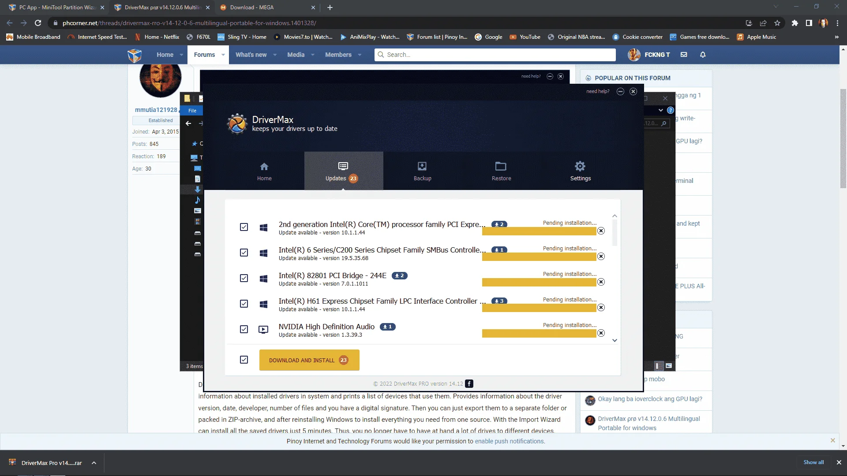The height and width of the screenshot is (476, 847).
Task: Cancel the NVIDIA High Definition Audio pending installation
Action: coord(601,333)
